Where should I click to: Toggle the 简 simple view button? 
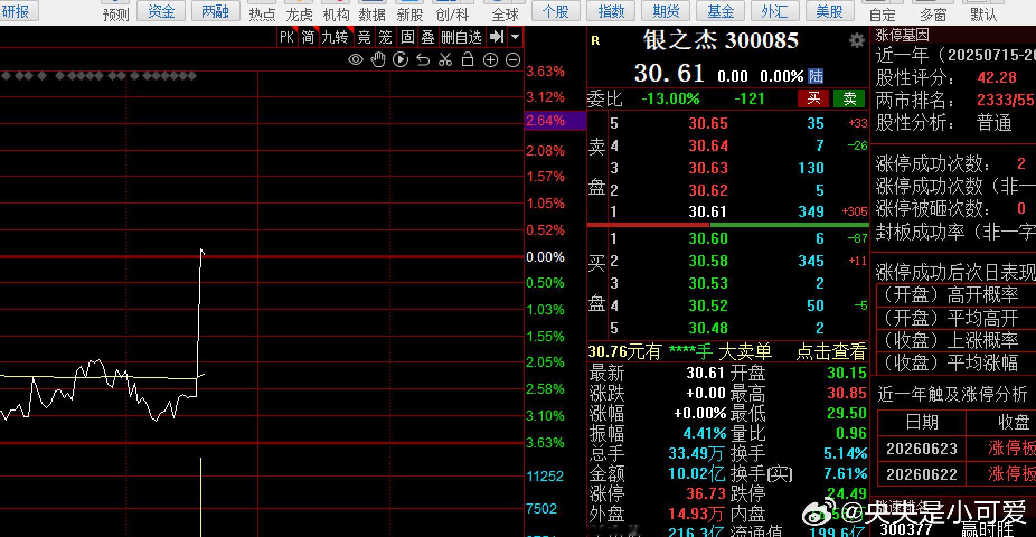coord(308,37)
